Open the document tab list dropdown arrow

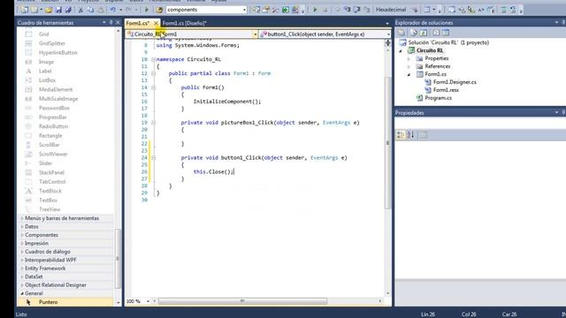click(x=387, y=24)
